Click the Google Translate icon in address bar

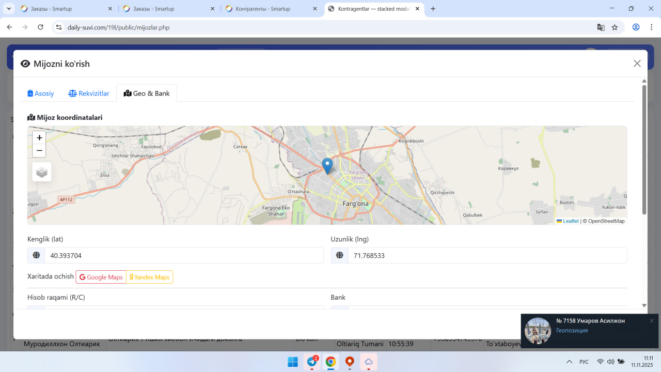point(601,27)
